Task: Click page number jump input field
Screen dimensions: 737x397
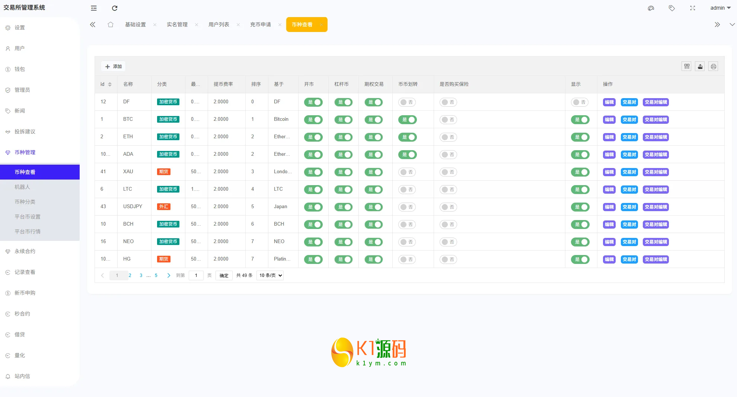Action: 196,275
